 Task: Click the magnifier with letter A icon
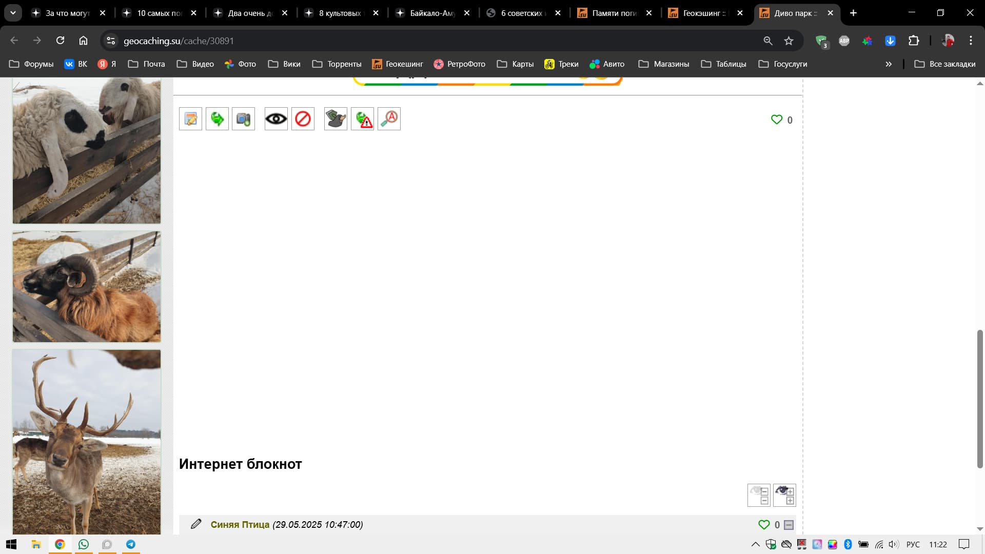pos(389,119)
